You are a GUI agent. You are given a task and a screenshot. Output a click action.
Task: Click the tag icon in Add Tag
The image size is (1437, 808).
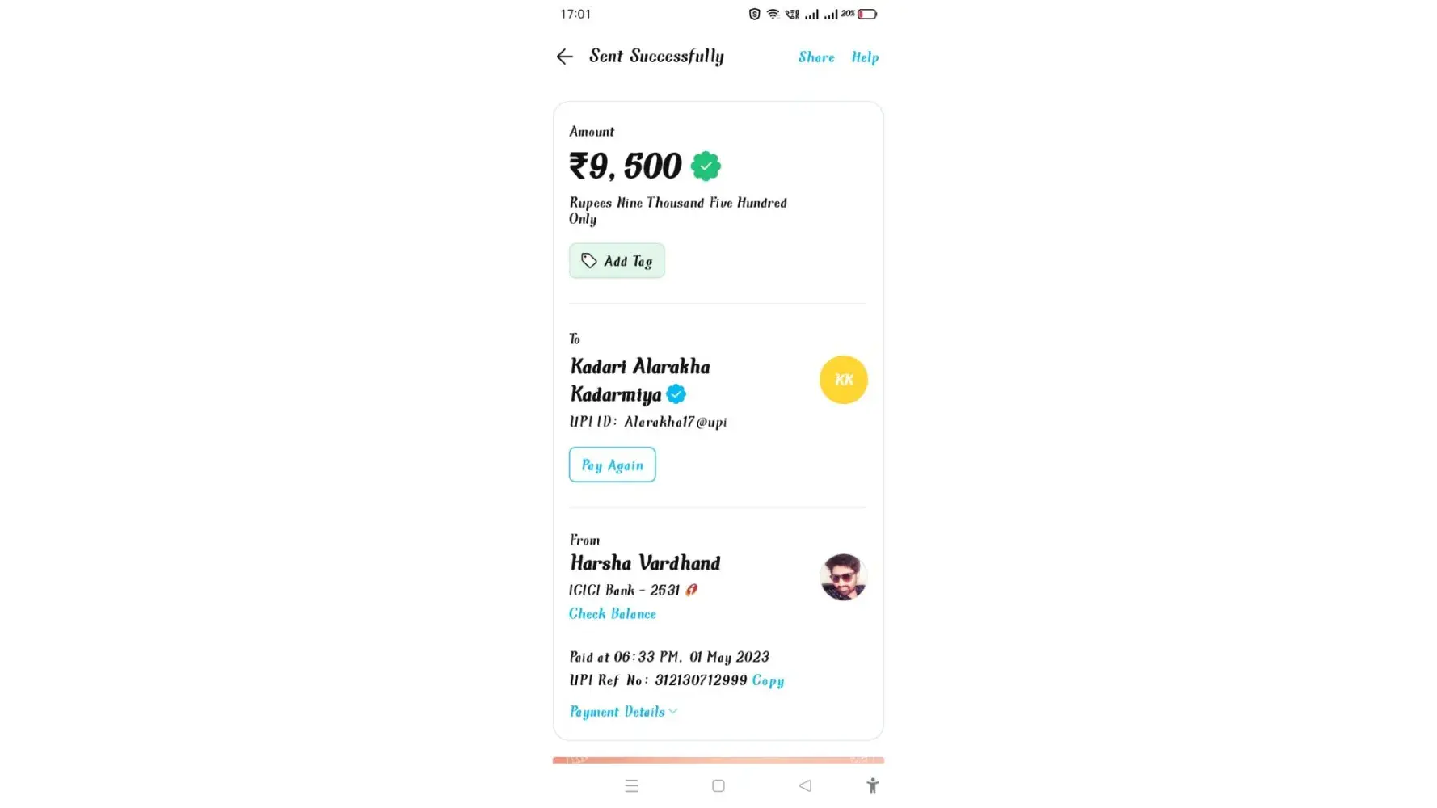coord(589,260)
